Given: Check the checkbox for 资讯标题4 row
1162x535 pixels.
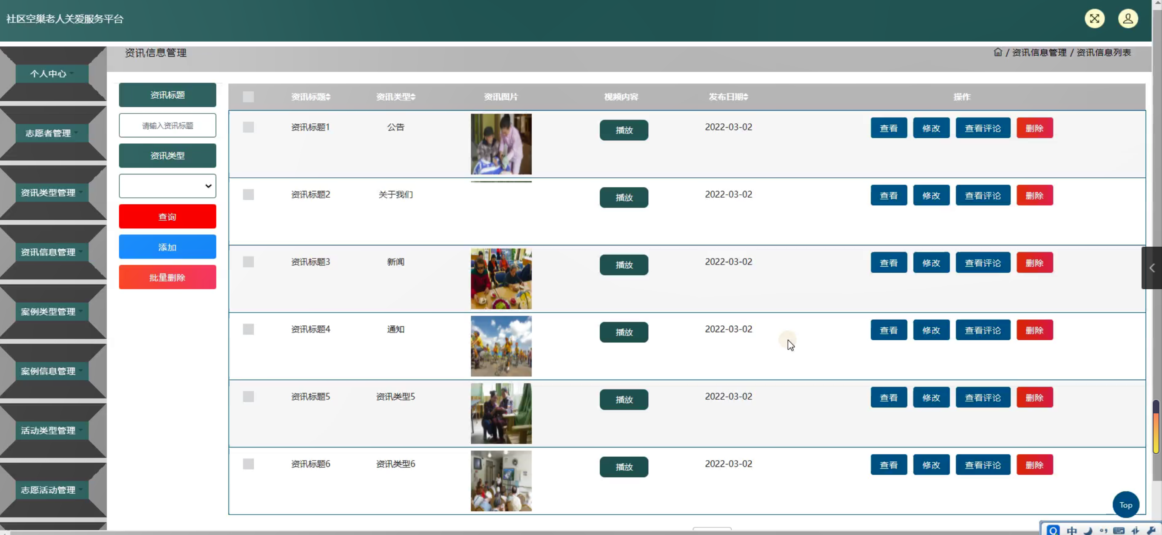Looking at the screenshot, I should coord(248,330).
